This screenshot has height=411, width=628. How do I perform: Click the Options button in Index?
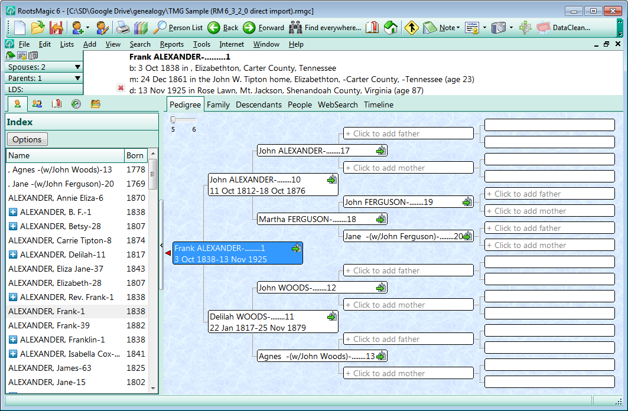[27, 139]
